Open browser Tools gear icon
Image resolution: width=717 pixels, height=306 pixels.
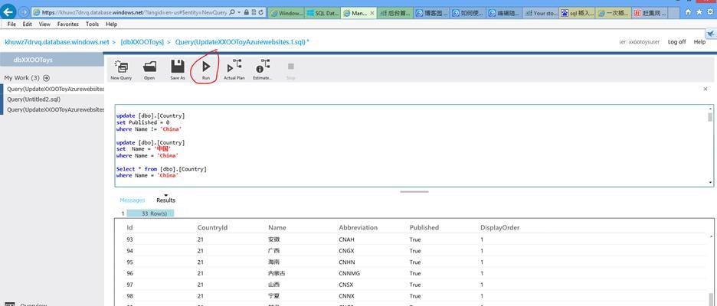pyautogui.click(x=709, y=13)
